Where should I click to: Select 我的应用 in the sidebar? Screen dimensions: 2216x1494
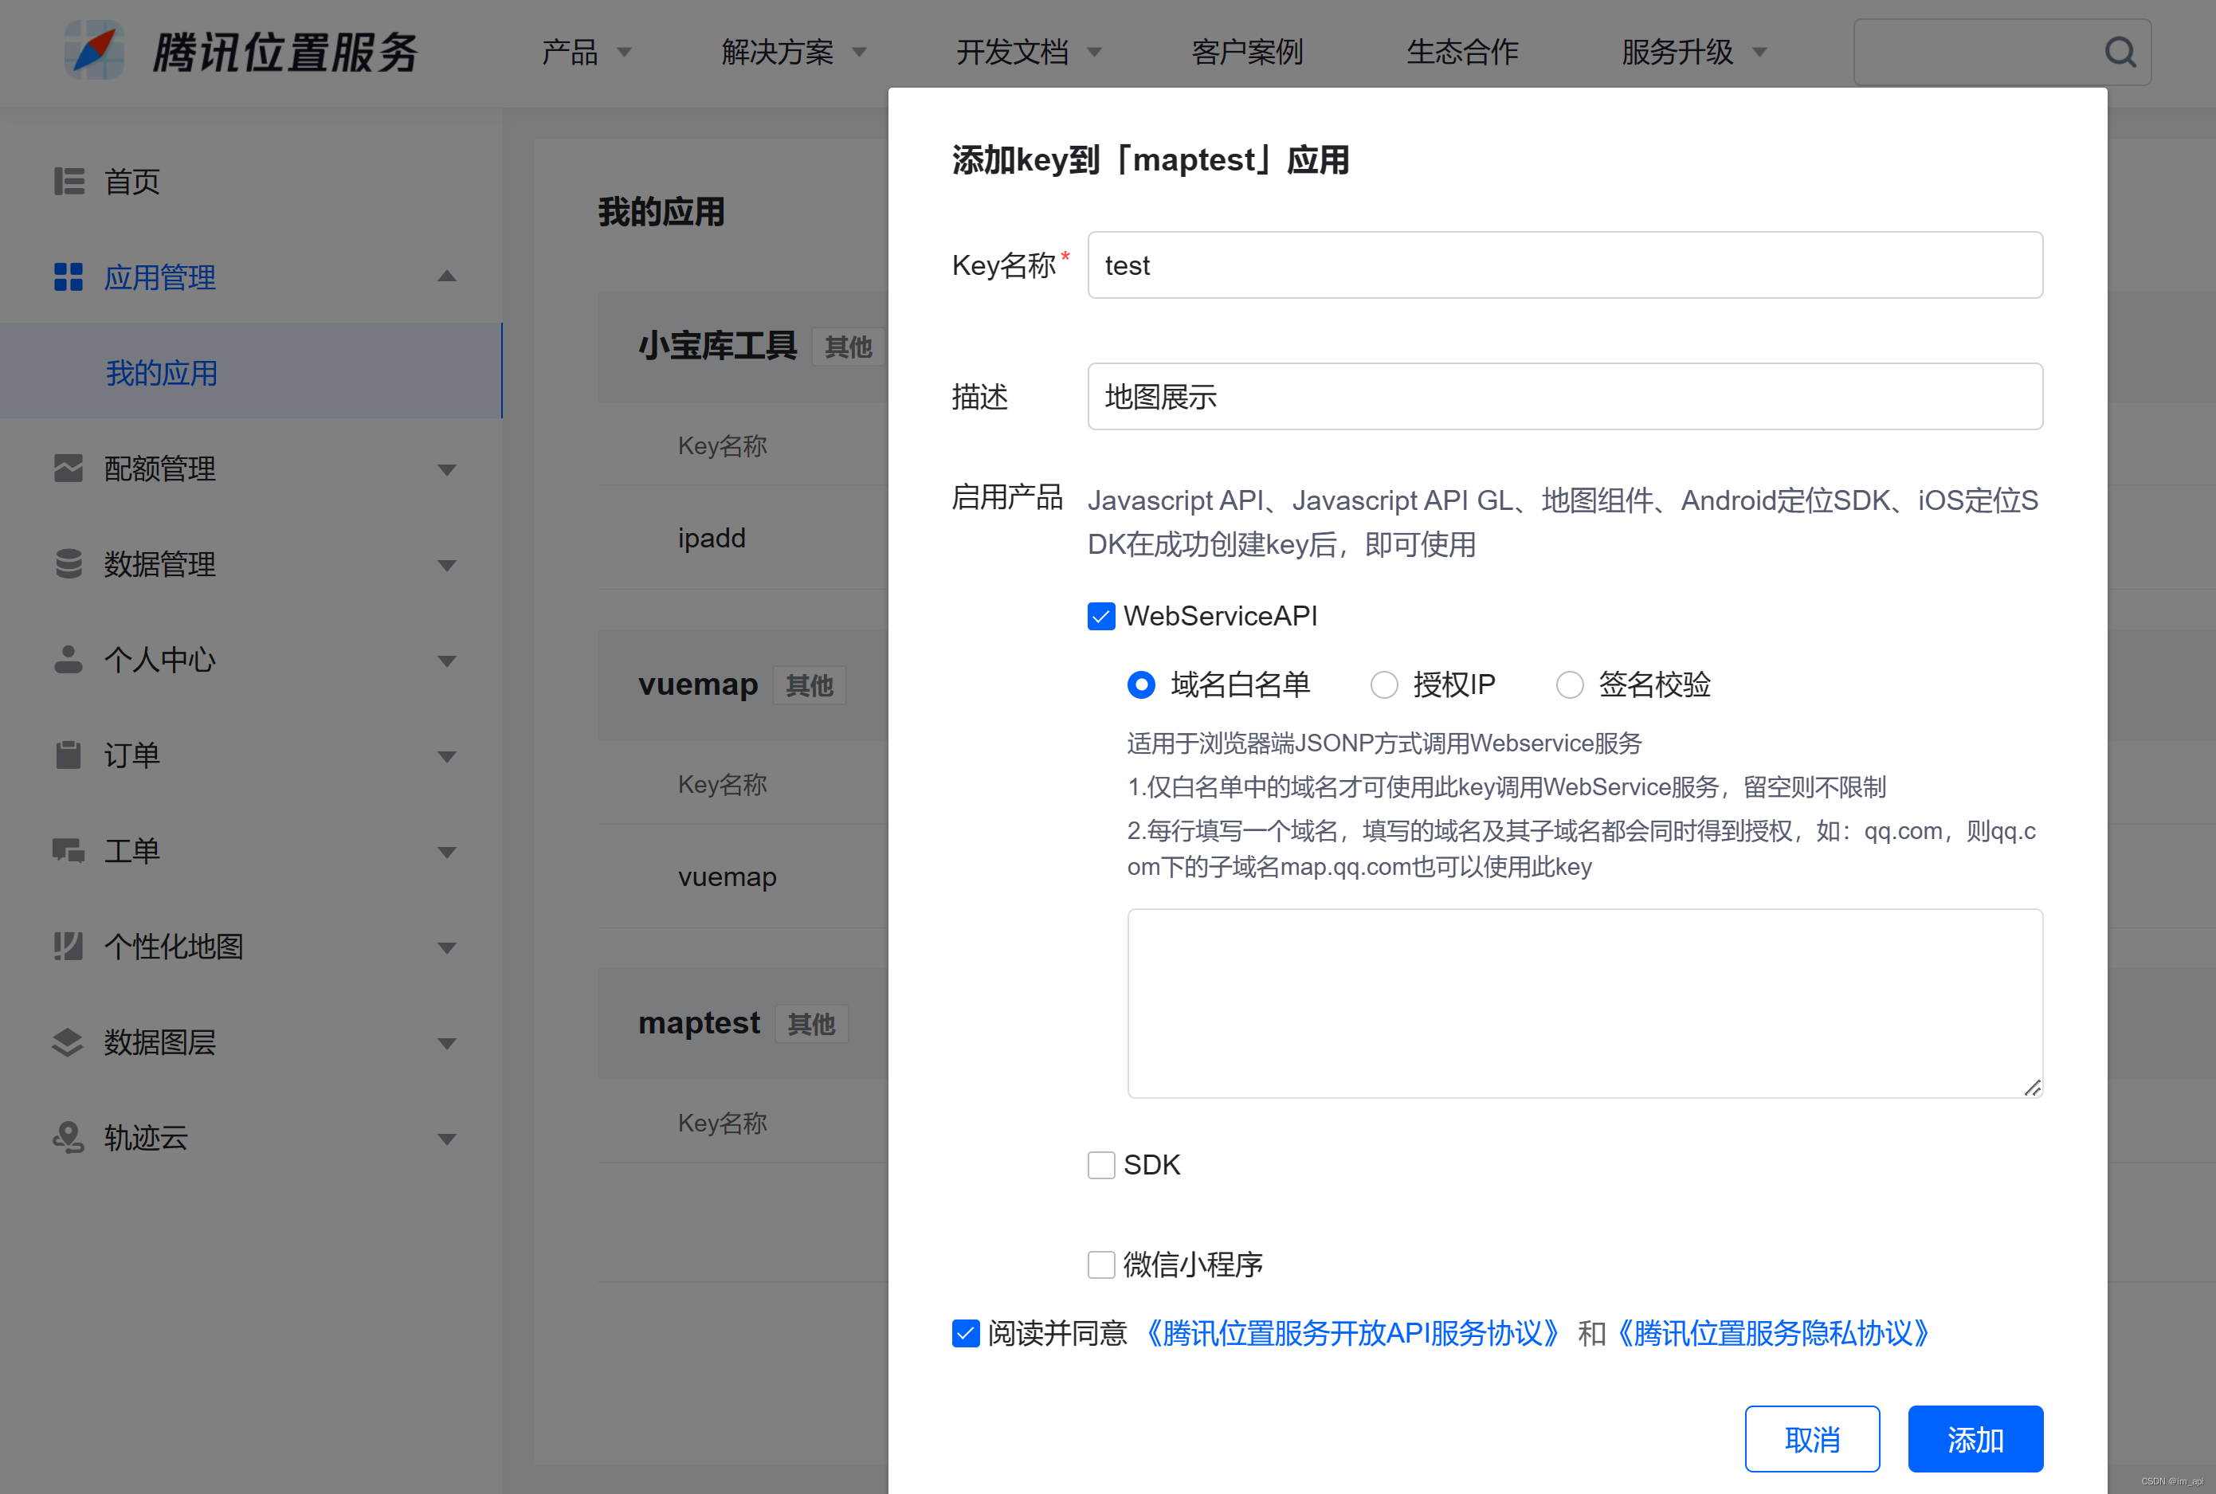click(x=162, y=373)
